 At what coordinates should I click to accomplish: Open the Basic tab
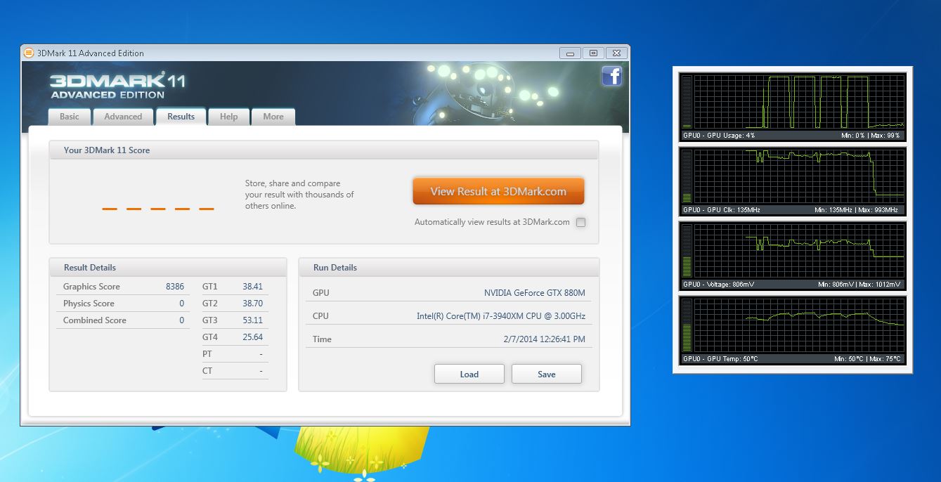tap(70, 117)
